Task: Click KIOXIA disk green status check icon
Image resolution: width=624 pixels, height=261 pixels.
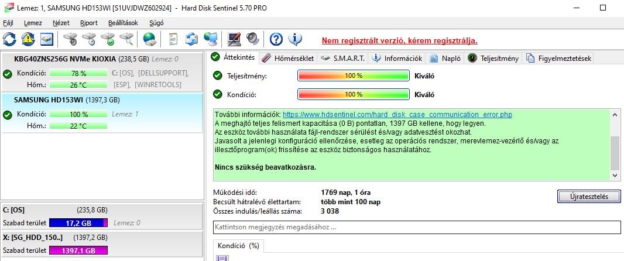Action: tap(7, 74)
